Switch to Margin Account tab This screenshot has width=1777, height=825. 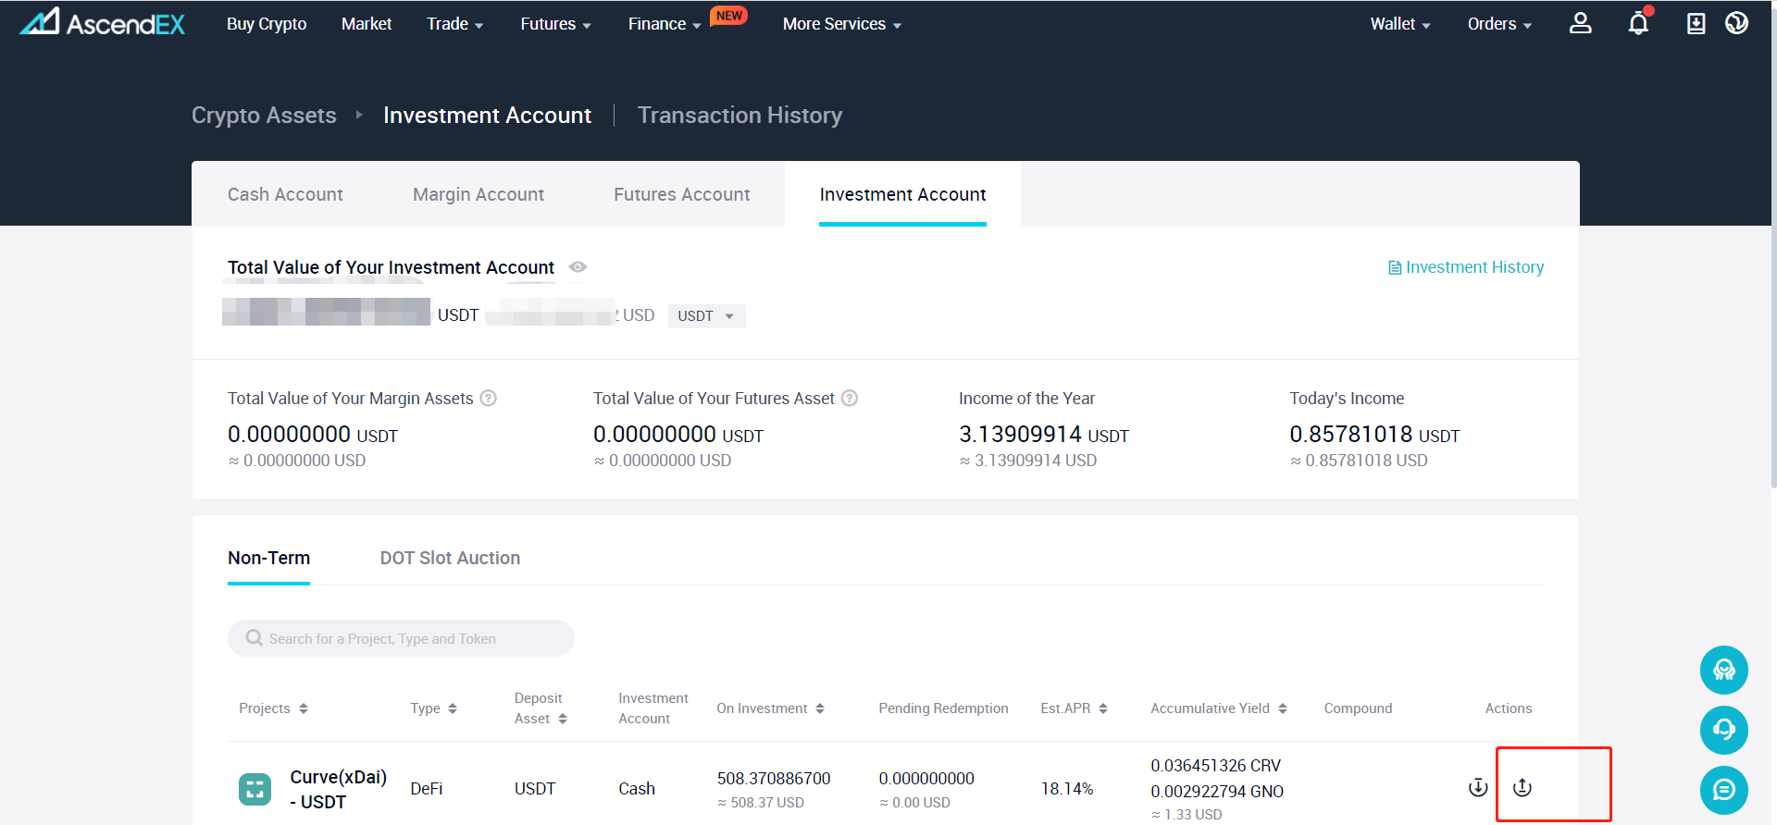point(478,194)
